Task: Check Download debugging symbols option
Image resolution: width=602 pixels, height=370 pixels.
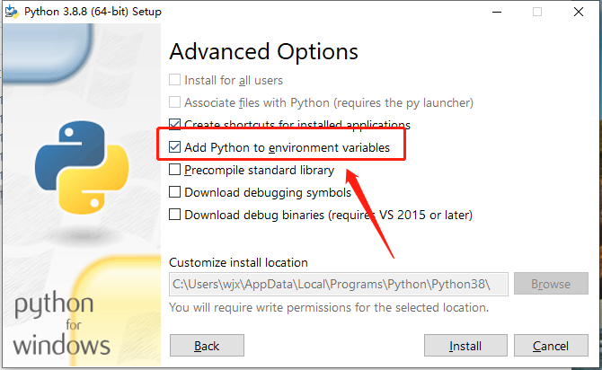Action: (x=175, y=192)
